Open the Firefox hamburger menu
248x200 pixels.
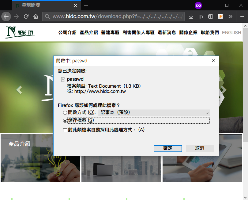(242, 16)
